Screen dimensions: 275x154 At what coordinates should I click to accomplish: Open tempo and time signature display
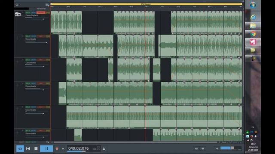click(96, 148)
